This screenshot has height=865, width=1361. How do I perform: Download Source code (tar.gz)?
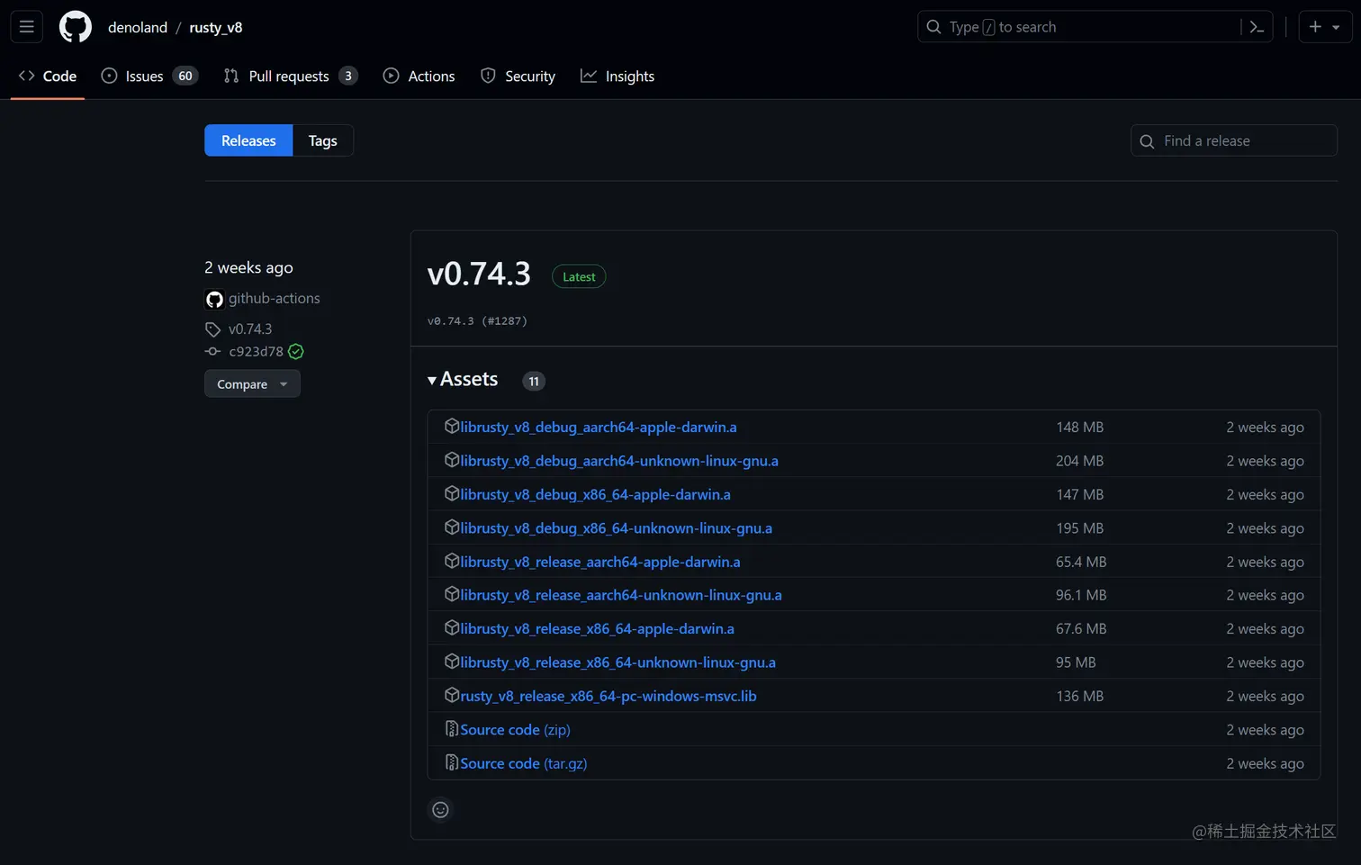coord(523,763)
